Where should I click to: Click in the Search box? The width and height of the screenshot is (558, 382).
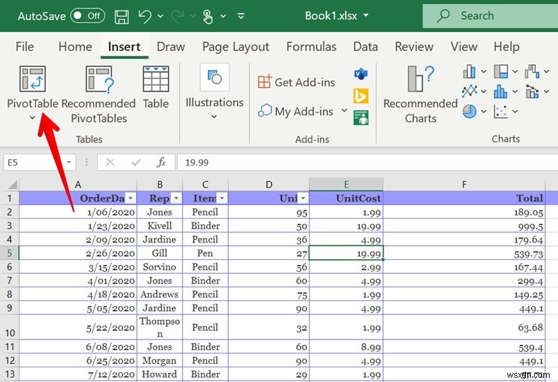[490, 15]
